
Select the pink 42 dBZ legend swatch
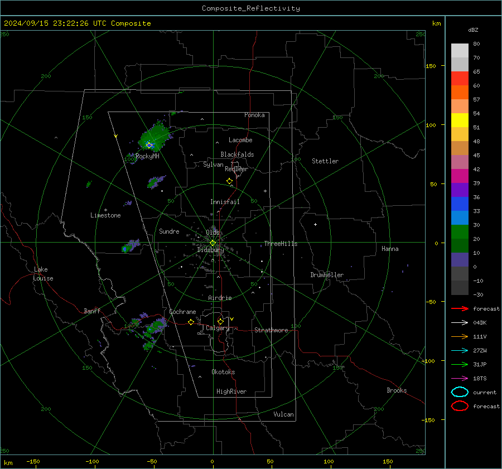point(460,162)
